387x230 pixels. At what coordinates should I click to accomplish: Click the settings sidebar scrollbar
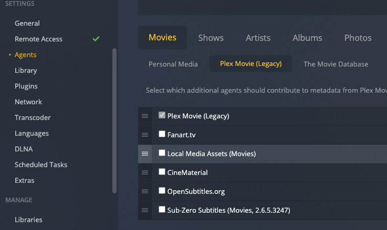pos(114,121)
